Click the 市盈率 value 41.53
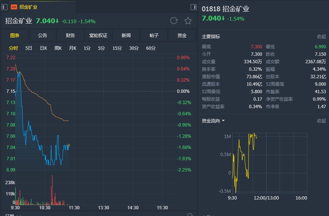This screenshot has height=216, width=329. 321,92
